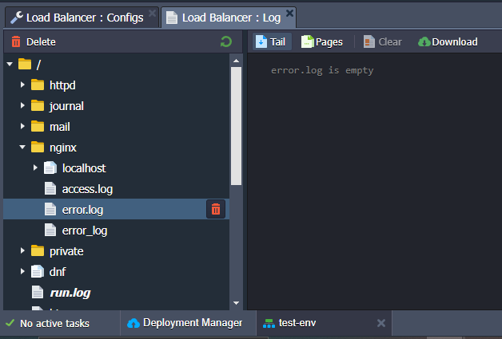Click the red trash icon beside Delete
Screen dimensions: 502x339
coord(16,41)
